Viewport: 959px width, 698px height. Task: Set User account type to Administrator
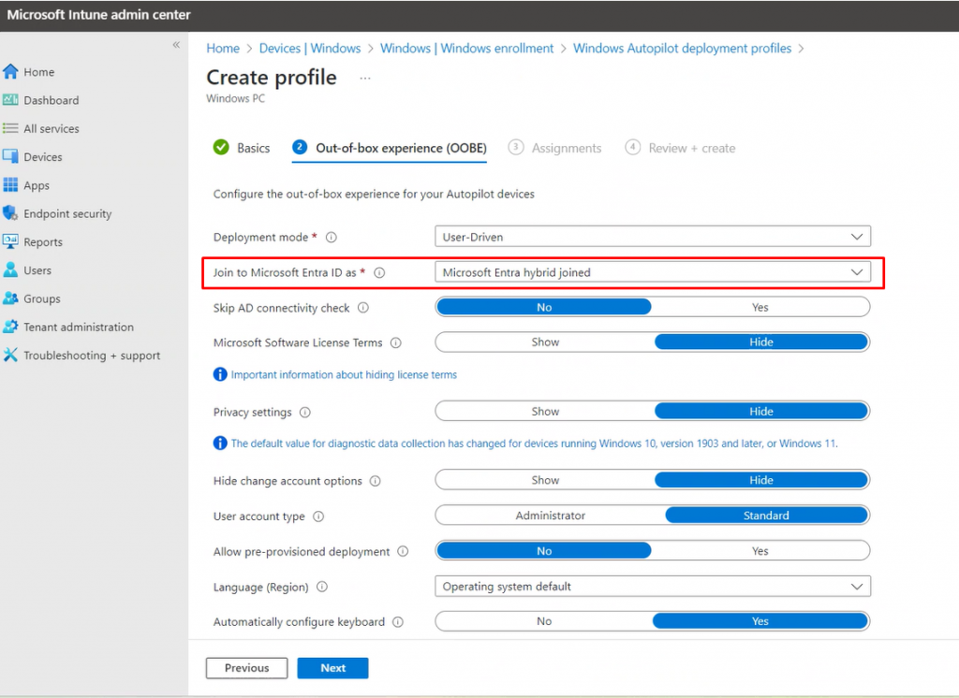[x=550, y=515]
